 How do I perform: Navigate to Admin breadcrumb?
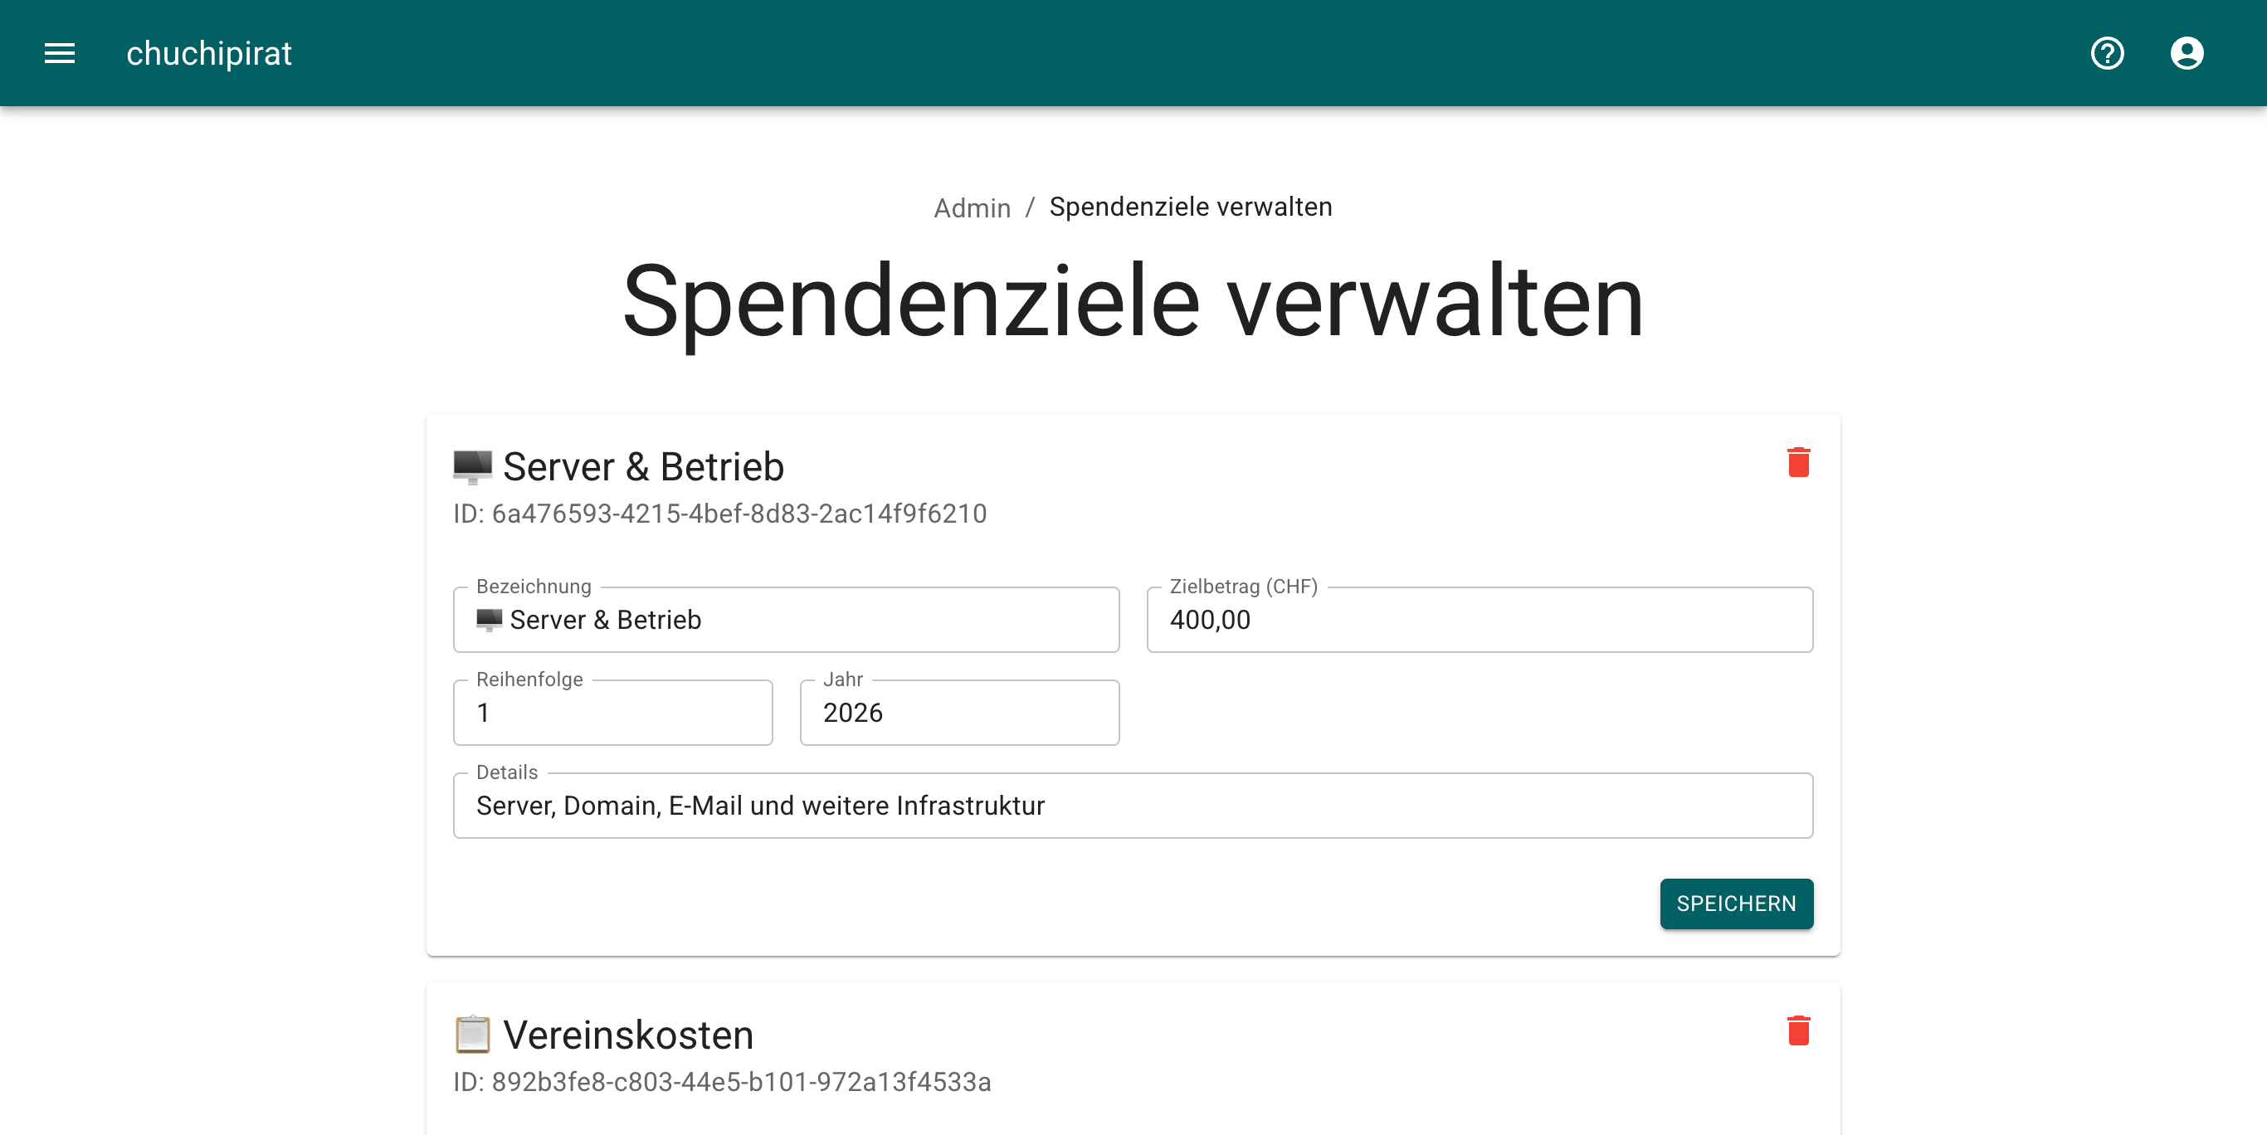pos(972,207)
